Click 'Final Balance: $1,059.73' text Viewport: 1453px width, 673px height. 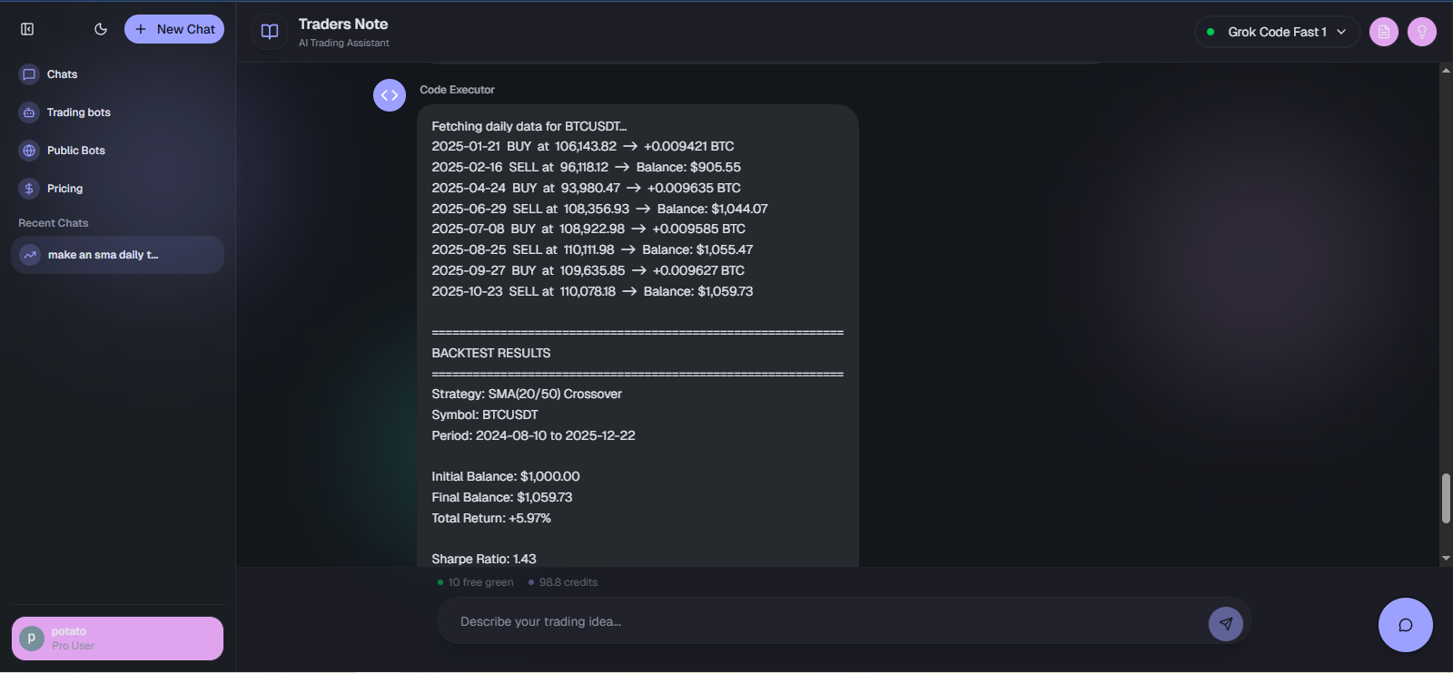pyautogui.click(x=502, y=497)
